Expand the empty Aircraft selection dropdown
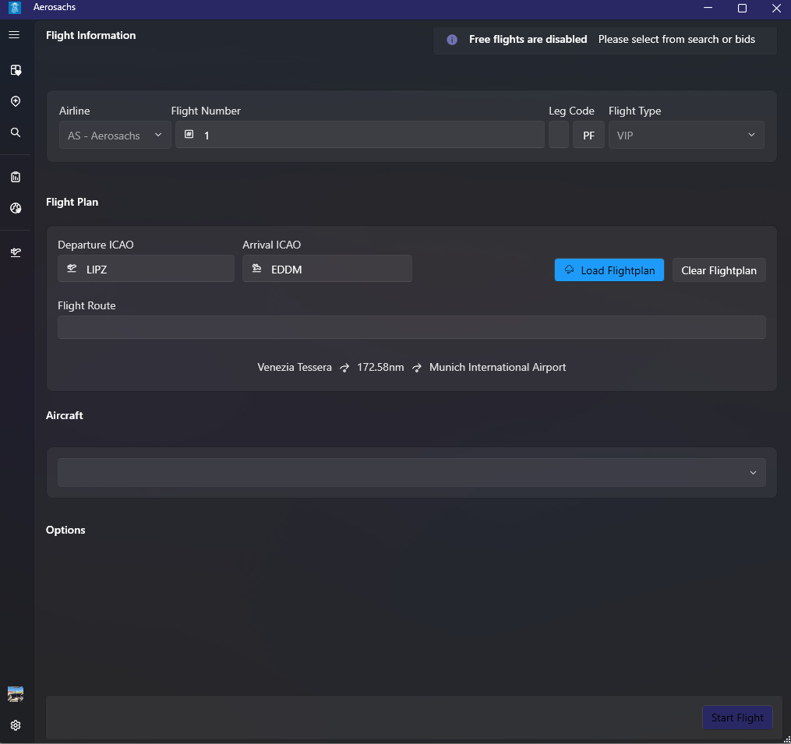Viewport: 791px width, 744px height. (x=411, y=473)
